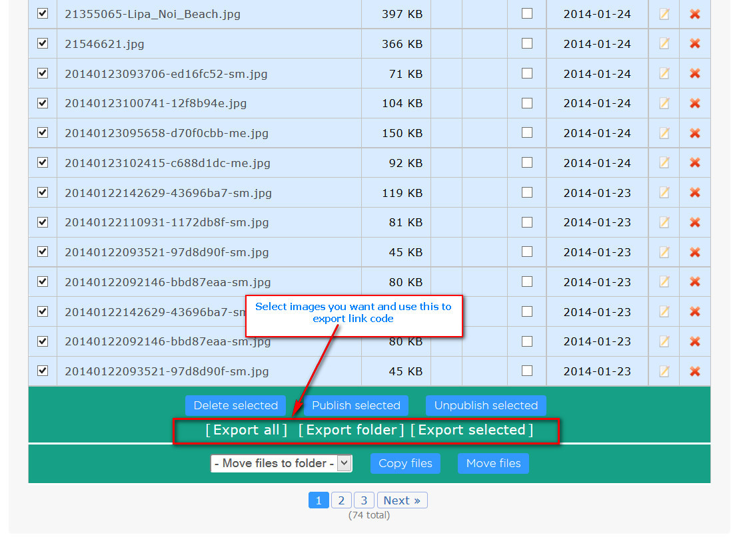Click edit icon for 21355065-Lipa_Noi_Beach.jpg
The image size is (739, 537).
tap(664, 14)
